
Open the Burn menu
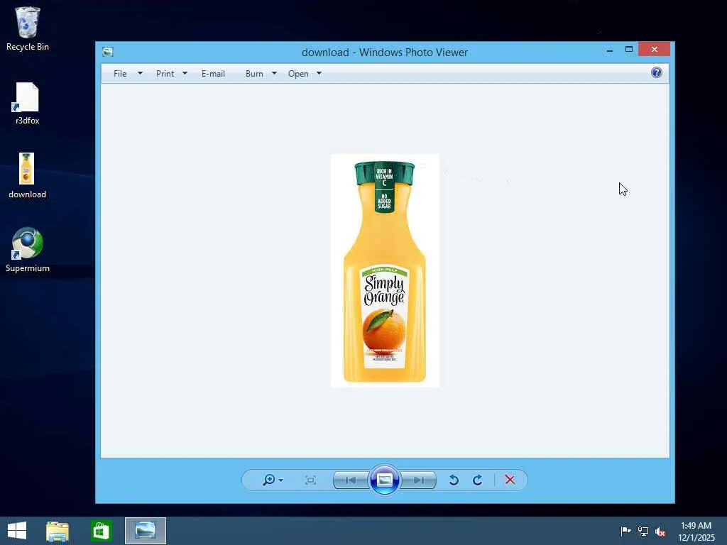tap(255, 74)
